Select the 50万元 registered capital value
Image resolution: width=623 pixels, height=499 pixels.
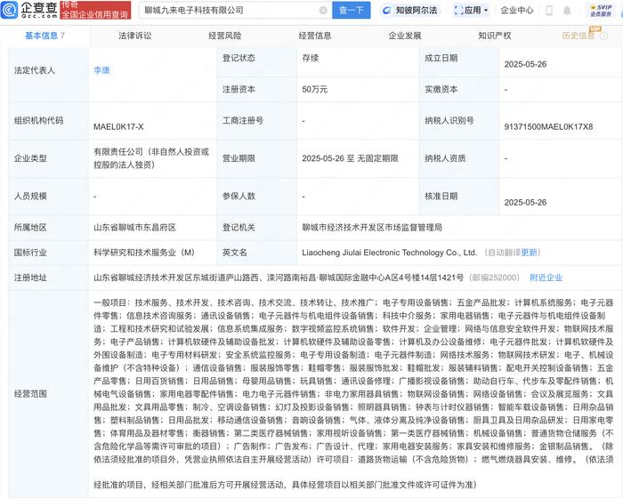click(x=315, y=89)
